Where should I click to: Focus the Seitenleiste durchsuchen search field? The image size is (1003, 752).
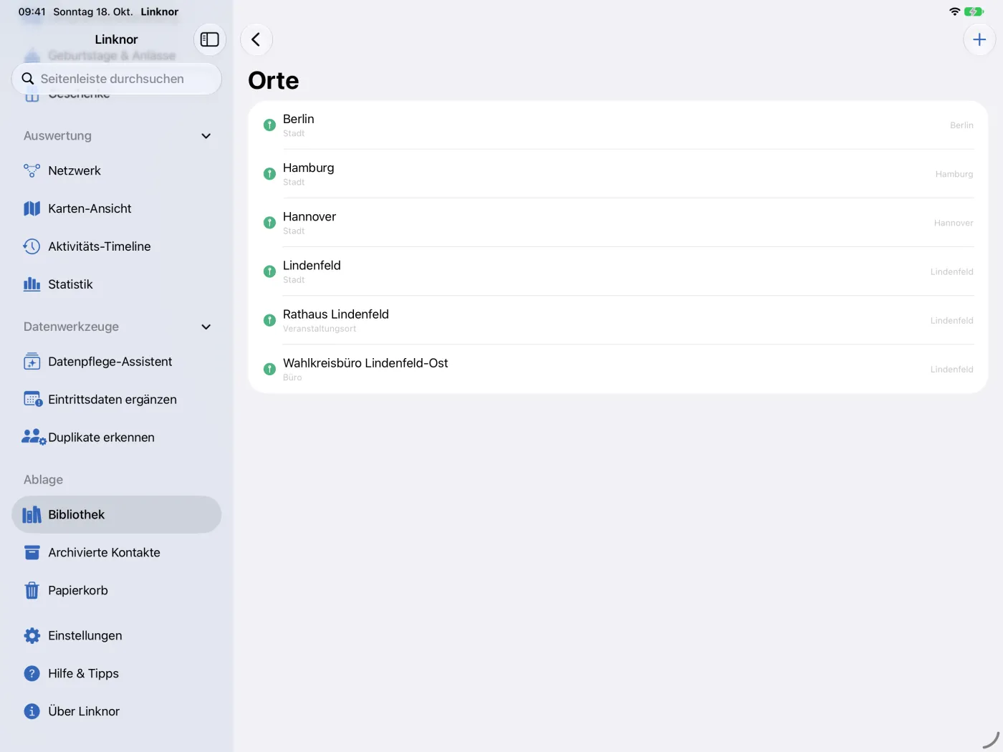click(x=117, y=79)
